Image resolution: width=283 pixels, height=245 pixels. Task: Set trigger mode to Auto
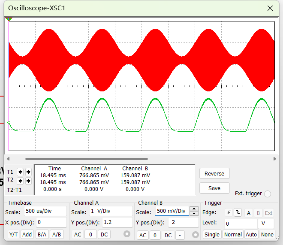[x=251, y=234]
